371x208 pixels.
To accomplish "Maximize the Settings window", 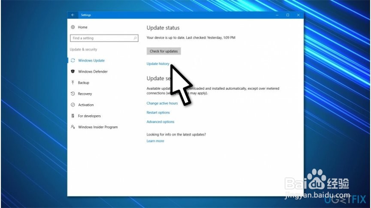I will point(288,15).
